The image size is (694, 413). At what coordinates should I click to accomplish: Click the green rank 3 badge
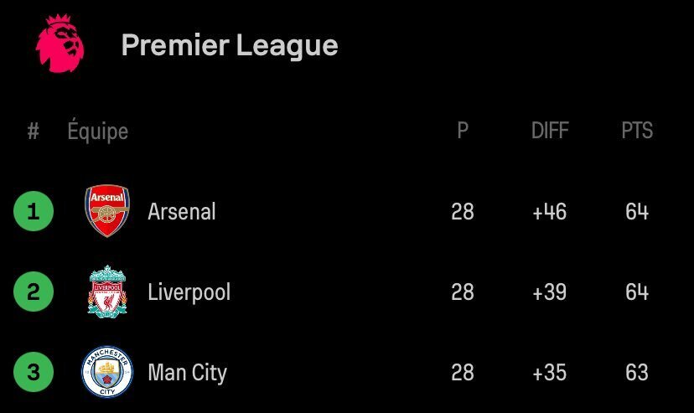pyautogui.click(x=34, y=372)
